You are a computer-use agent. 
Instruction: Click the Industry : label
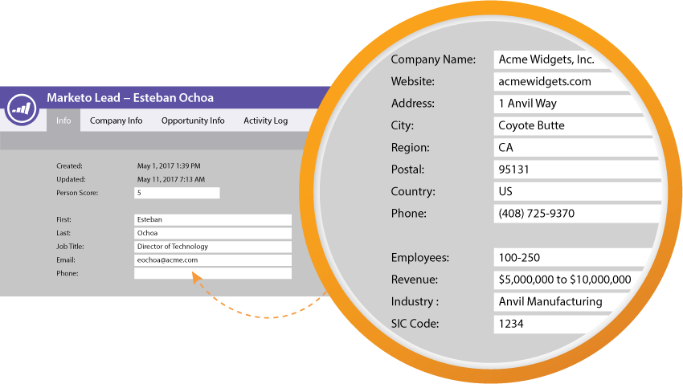coord(415,301)
